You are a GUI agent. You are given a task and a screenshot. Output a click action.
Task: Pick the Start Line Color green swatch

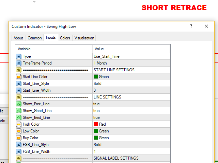coord(96,77)
